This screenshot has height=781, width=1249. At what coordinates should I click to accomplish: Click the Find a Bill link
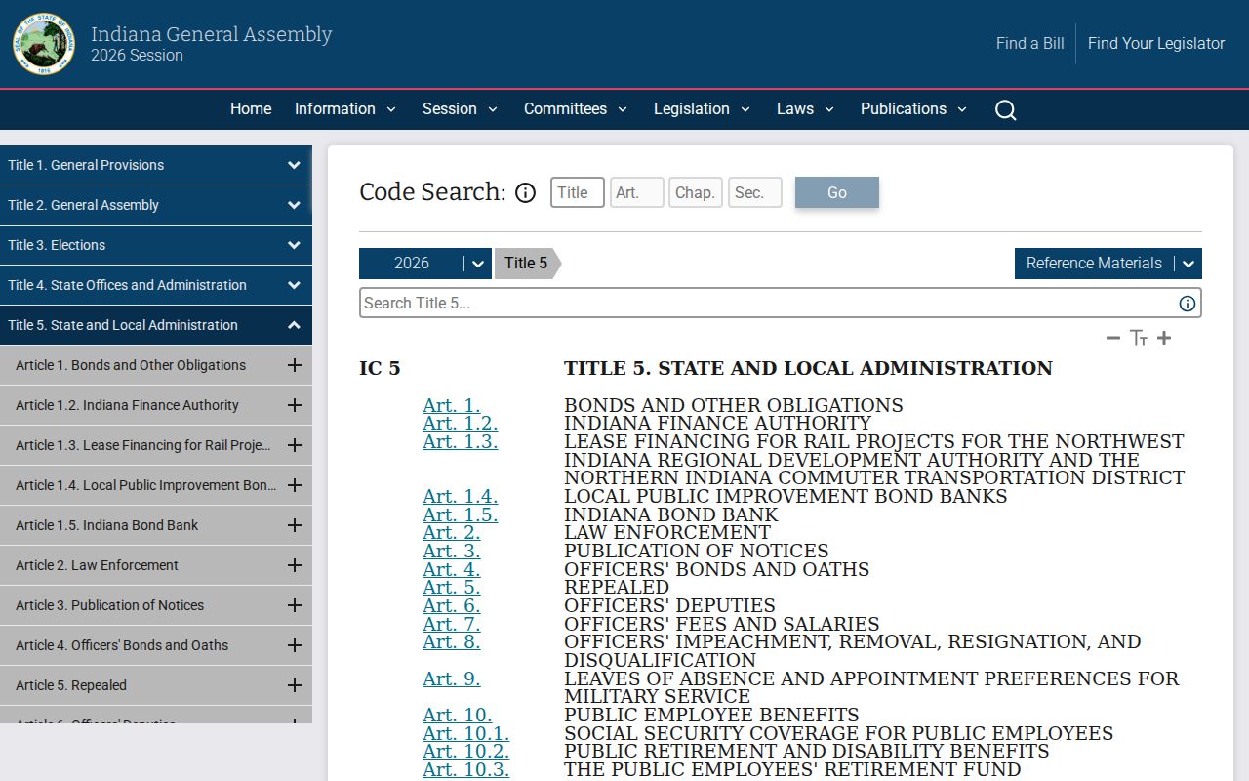tap(1030, 44)
